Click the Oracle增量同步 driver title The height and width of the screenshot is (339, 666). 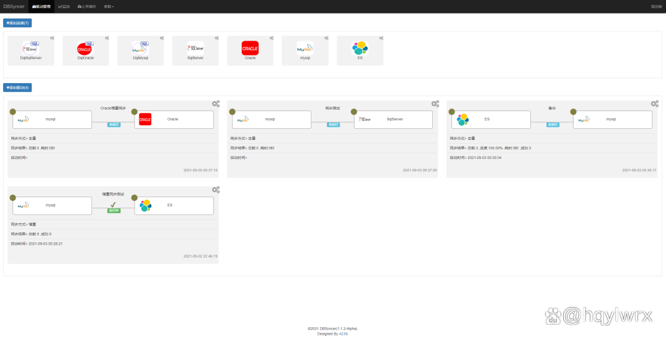113,108
